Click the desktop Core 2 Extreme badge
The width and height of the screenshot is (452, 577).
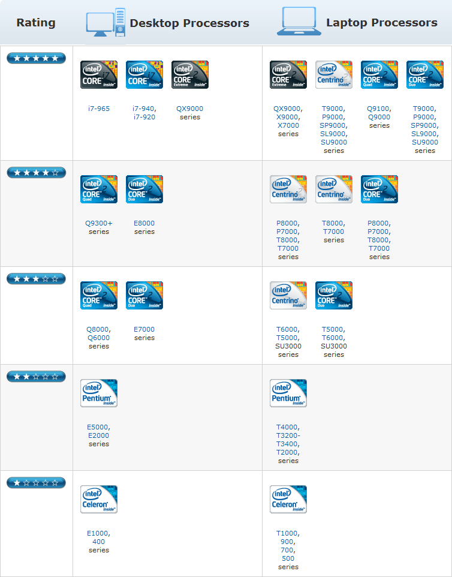pyautogui.click(x=190, y=75)
